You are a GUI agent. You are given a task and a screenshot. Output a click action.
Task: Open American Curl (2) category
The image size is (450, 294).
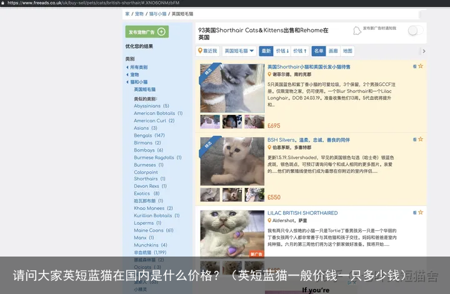point(154,120)
